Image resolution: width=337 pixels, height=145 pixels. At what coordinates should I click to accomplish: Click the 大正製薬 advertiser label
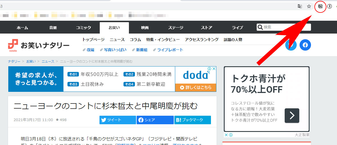pos(302,135)
